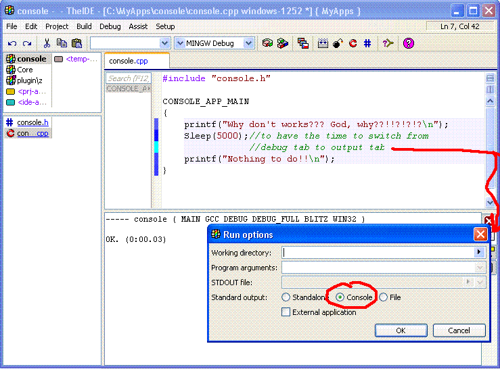This screenshot has width=500, height=369.
Task: Open the empty main package dropdown
Action: pyautogui.click(x=164, y=43)
